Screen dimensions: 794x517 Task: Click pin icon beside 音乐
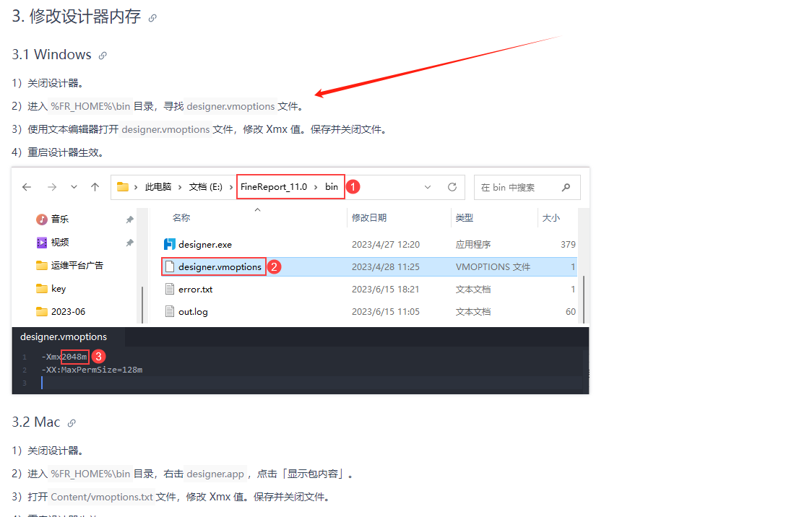click(129, 220)
